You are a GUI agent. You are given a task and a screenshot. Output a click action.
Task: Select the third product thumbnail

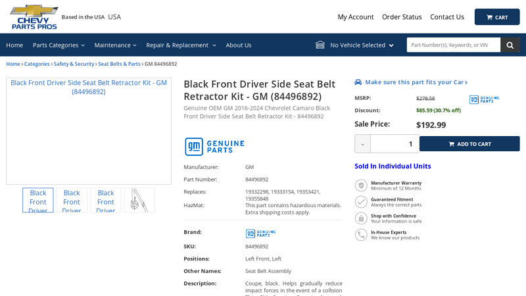point(106,200)
